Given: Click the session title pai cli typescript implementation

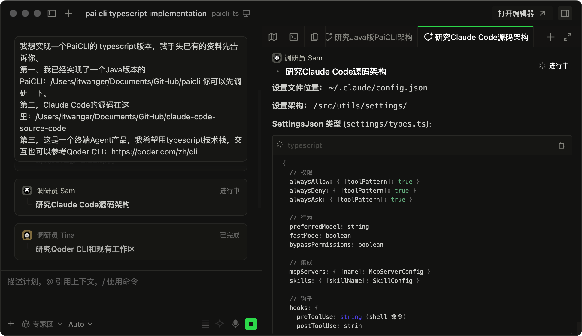Looking at the screenshot, I should [146, 14].
